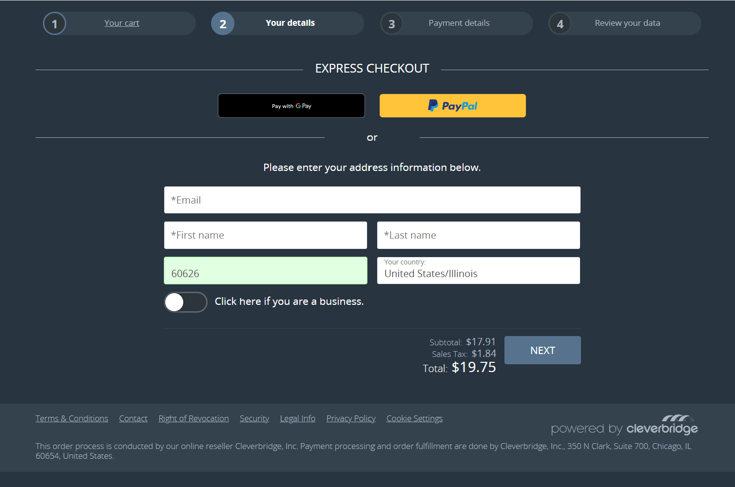This screenshot has height=487, width=735.
Task: Open the Privacy Policy link
Action: pos(351,418)
